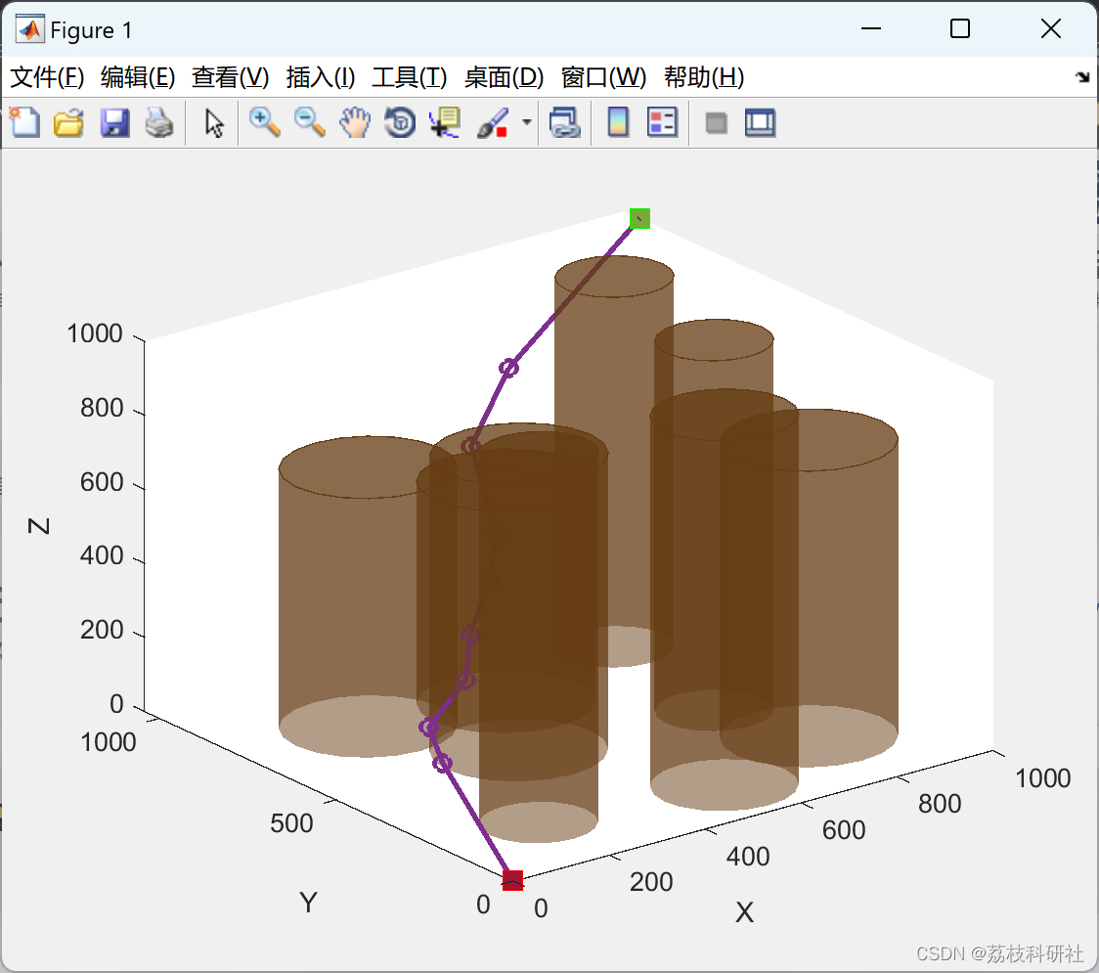Viewport: 1099px width, 973px height.
Task: Select the Pan hand tool
Action: tap(355, 122)
